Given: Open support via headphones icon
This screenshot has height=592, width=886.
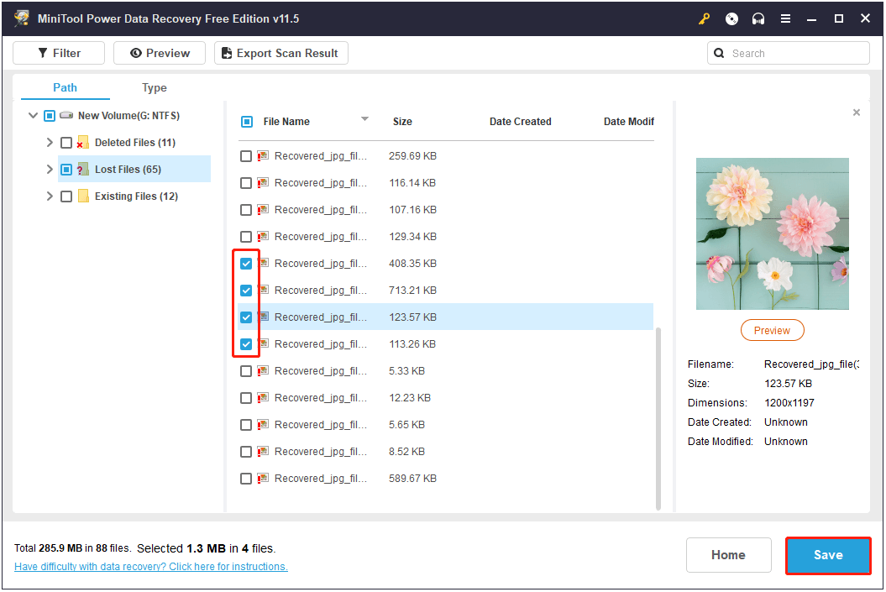Looking at the screenshot, I should point(758,18).
